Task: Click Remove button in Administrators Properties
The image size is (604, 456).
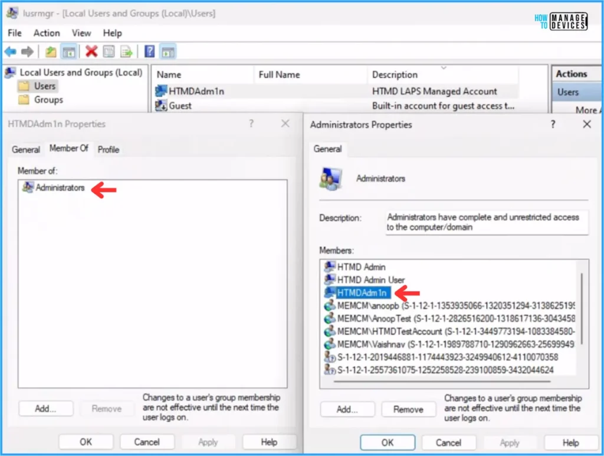Action: pyautogui.click(x=408, y=409)
